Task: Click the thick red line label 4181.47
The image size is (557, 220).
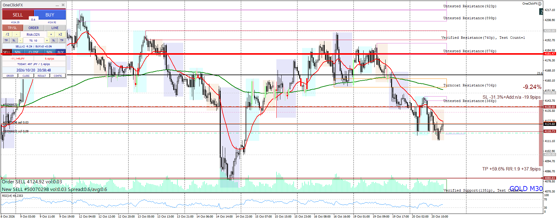Action: pos(550,54)
